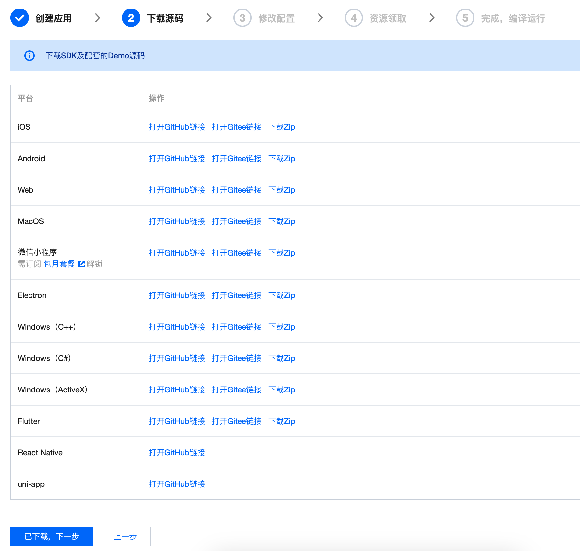Click the completed checkmark icon for 创建应用
The image size is (580, 551).
pos(20,18)
